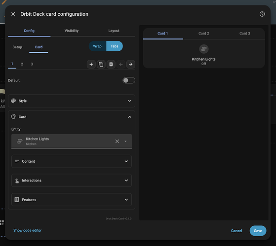The width and height of the screenshot is (276, 246).
Task: Open the entity dropdown arrow
Action: tap(125, 141)
